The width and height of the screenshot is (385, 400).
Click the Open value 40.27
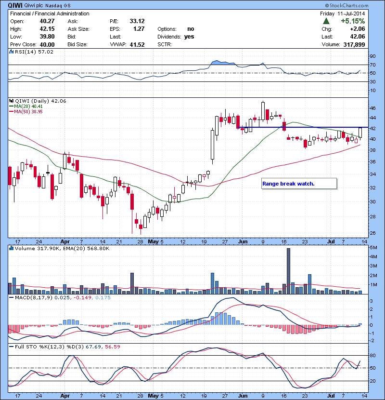point(47,21)
